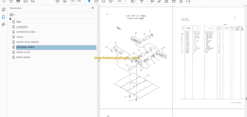Jump to the PARTS INDEX bookmark
The height and width of the screenshot is (117, 247).
point(23,57)
